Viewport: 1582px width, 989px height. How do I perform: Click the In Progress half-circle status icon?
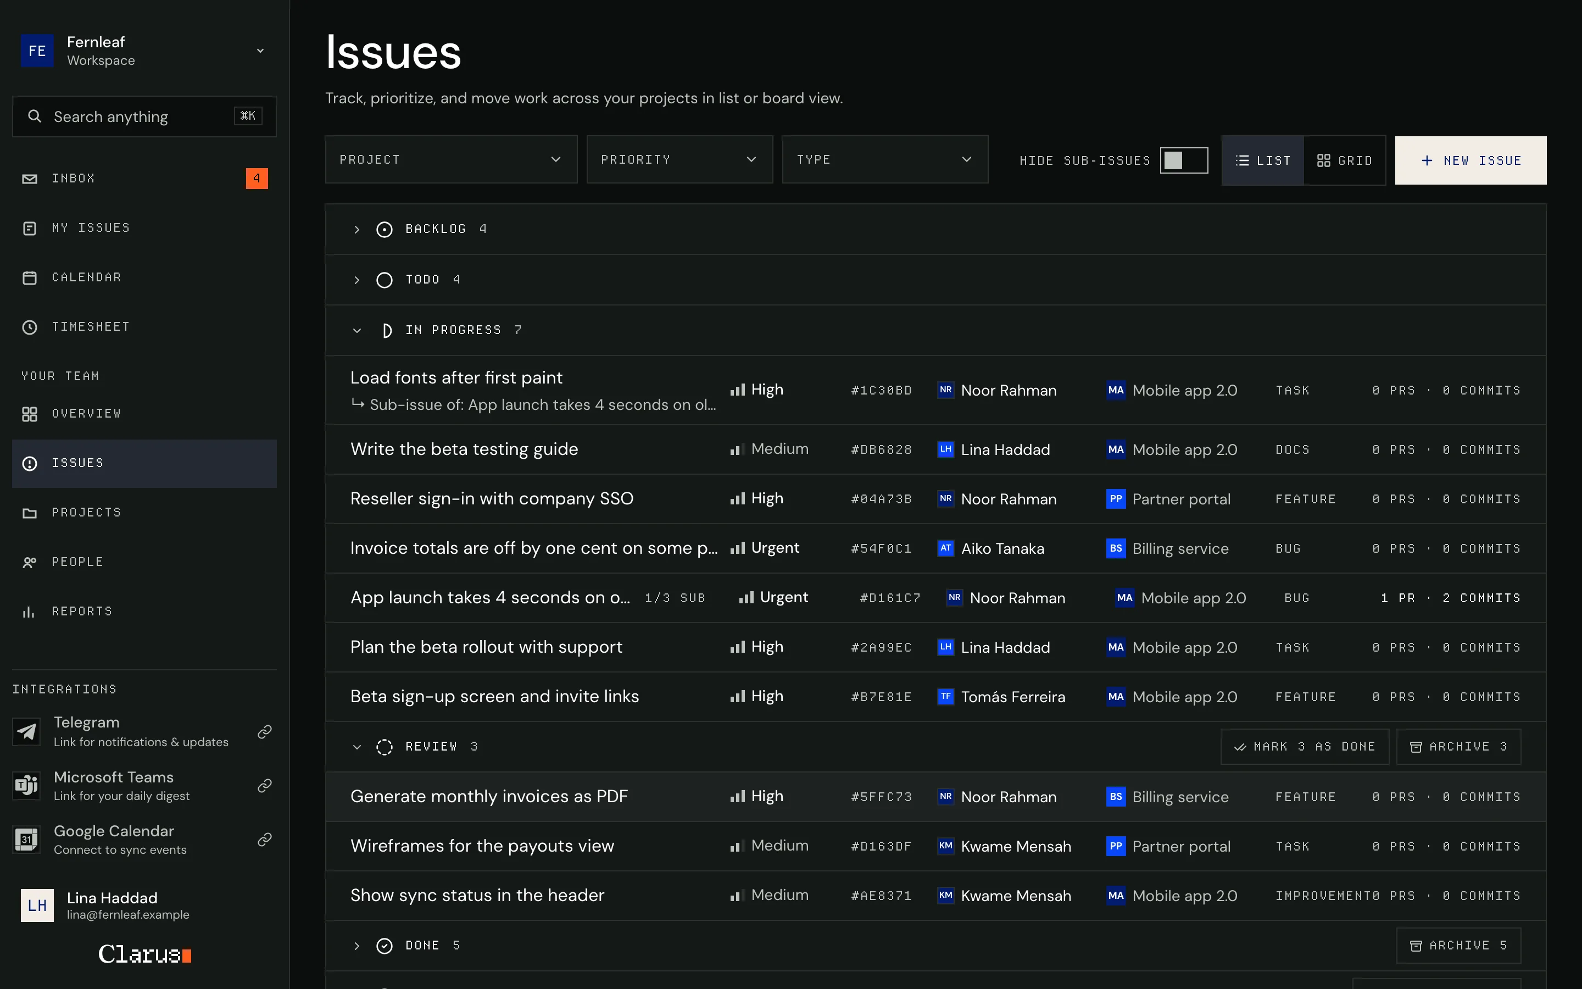386,330
